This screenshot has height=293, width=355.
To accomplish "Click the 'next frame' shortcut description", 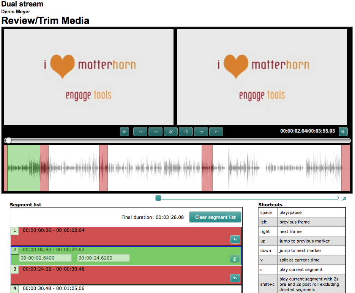I will (290, 231).
